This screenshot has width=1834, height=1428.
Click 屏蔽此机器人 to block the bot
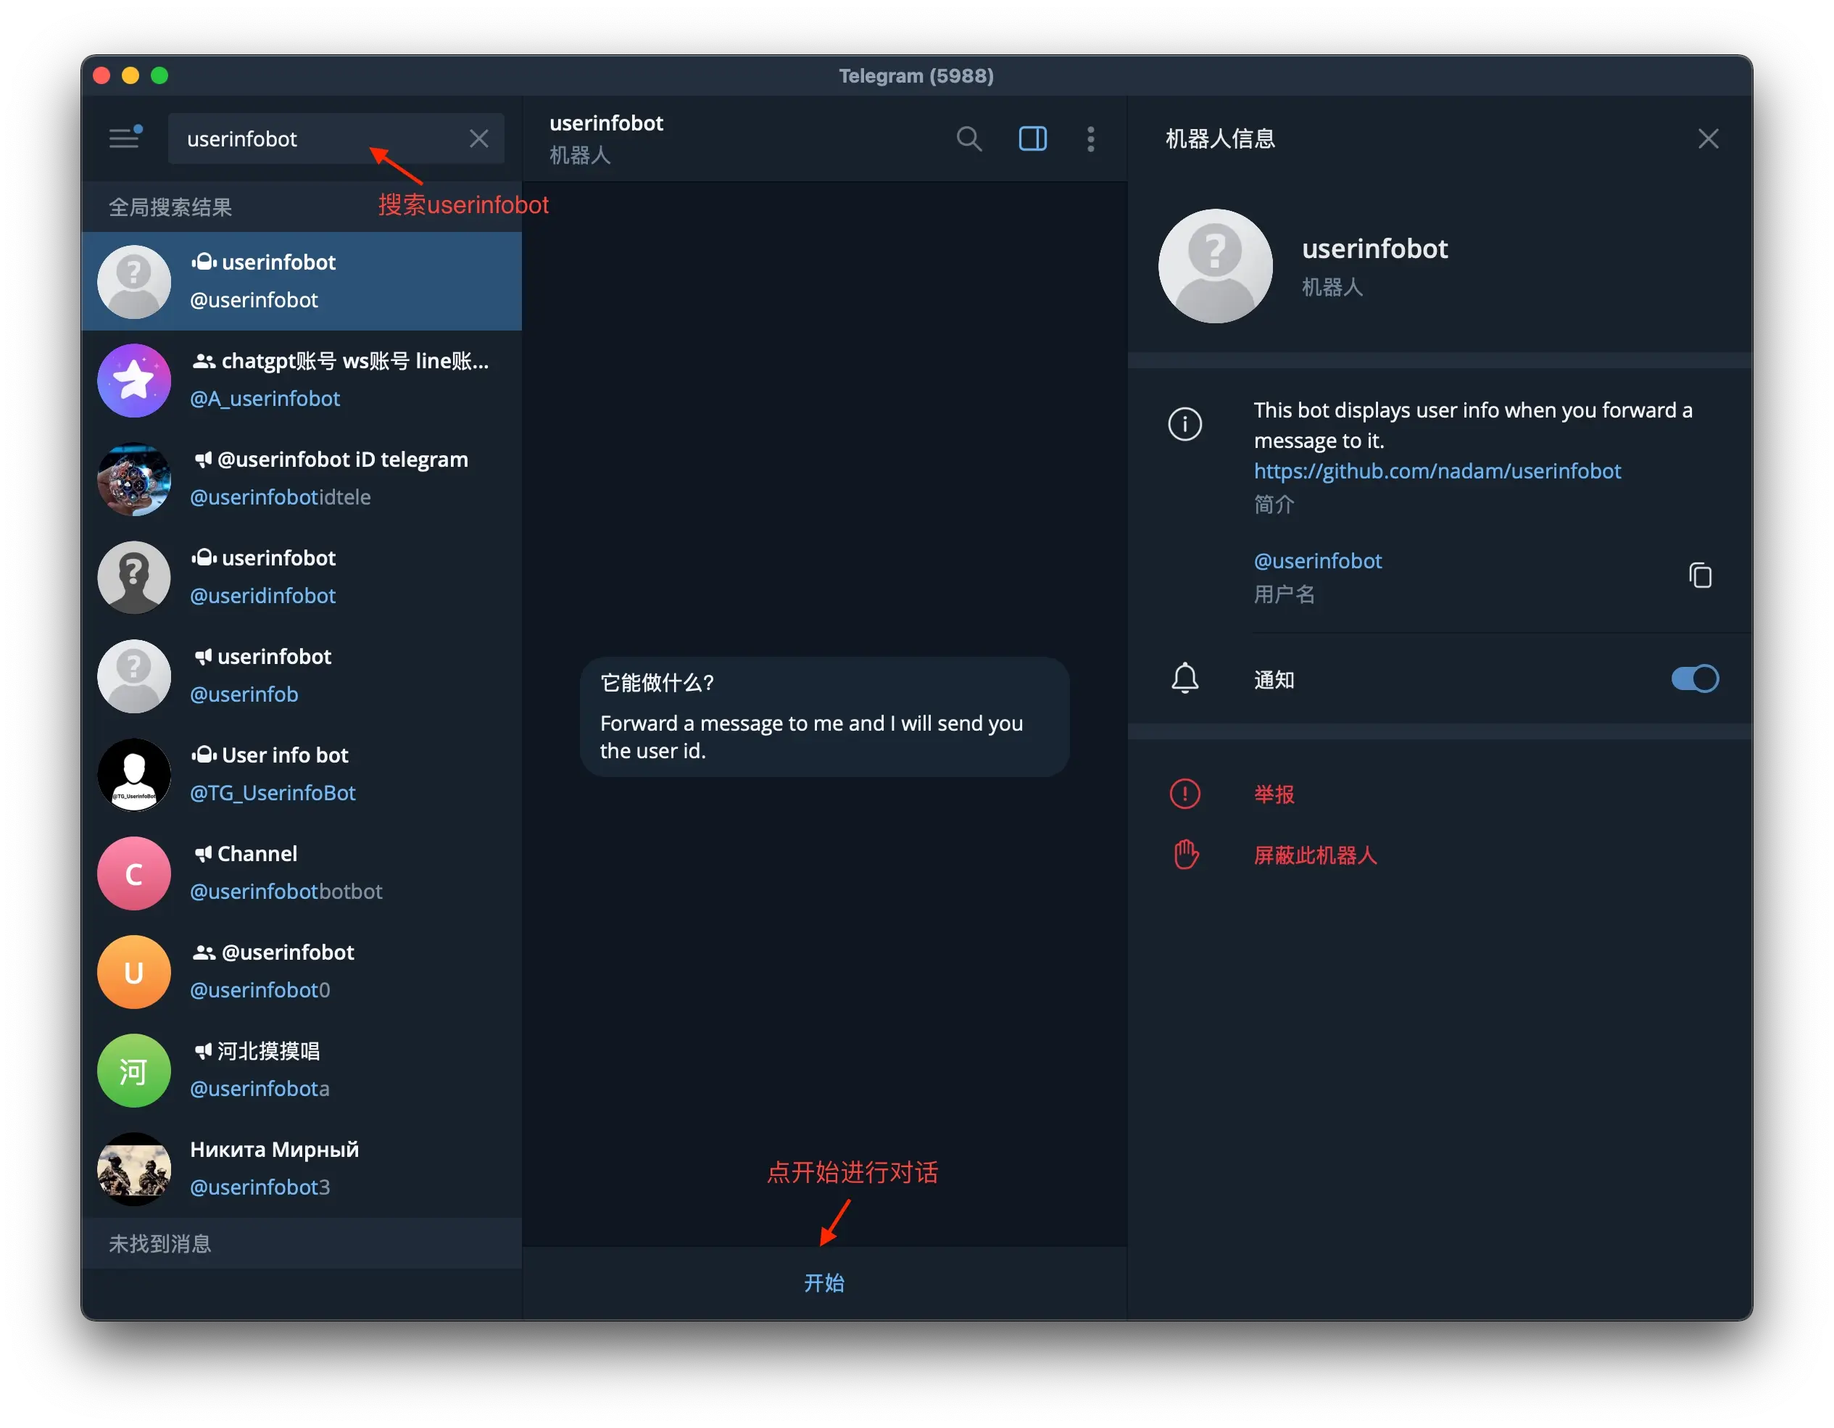point(1315,855)
